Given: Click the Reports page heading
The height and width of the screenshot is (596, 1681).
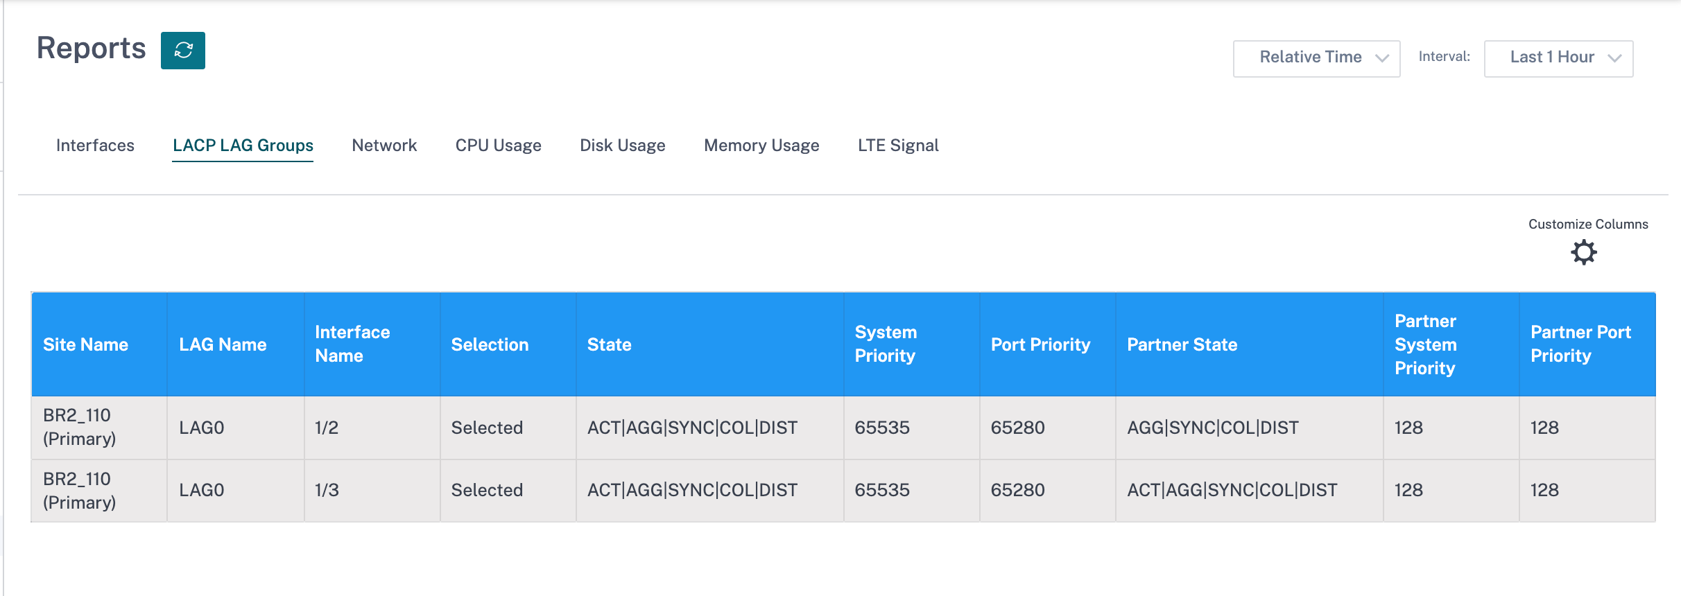Looking at the screenshot, I should pyautogui.click(x=92, y=49).
